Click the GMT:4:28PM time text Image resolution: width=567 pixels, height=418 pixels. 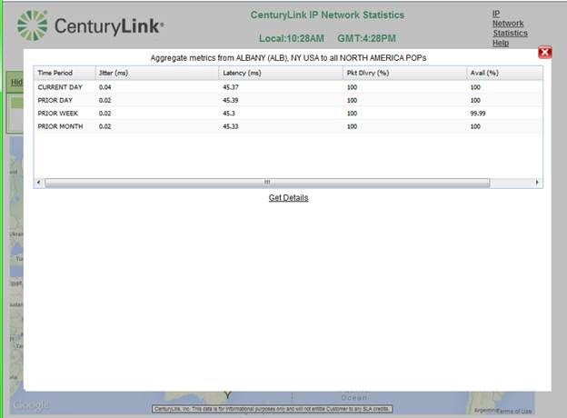coord(367,38)
